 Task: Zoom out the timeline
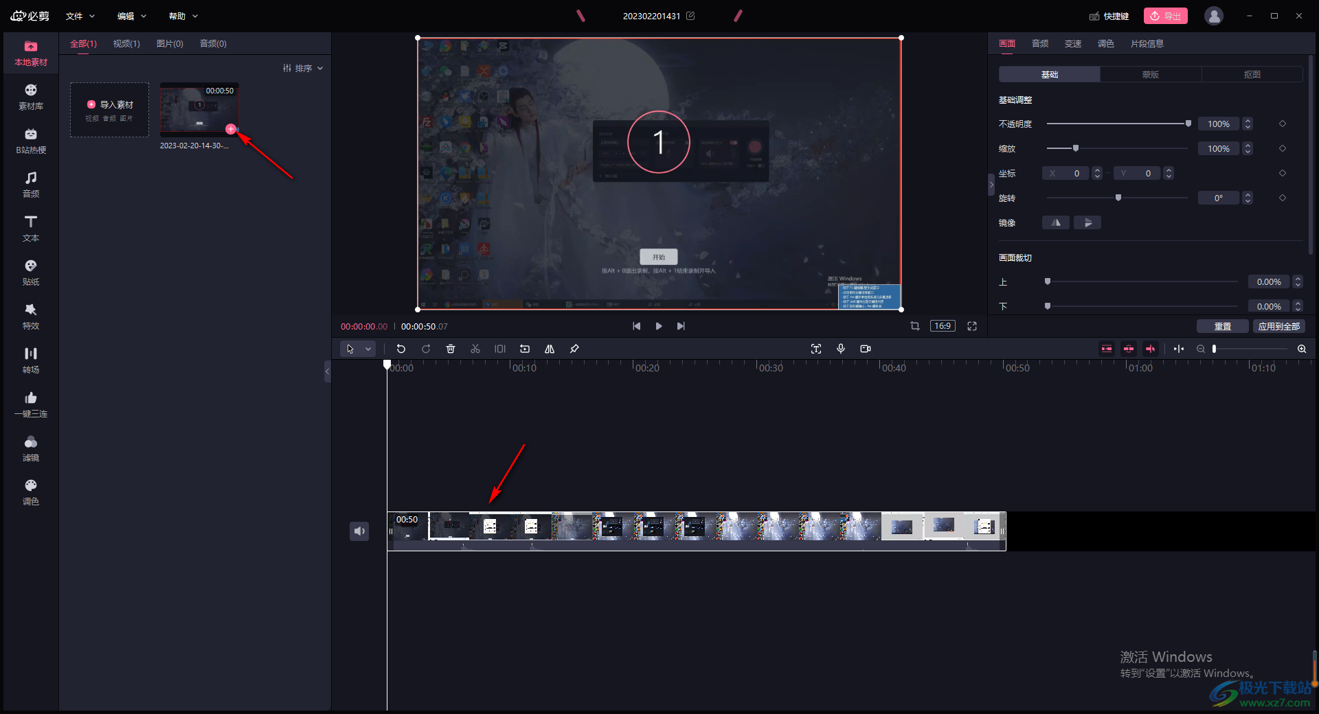[1201, 349]
